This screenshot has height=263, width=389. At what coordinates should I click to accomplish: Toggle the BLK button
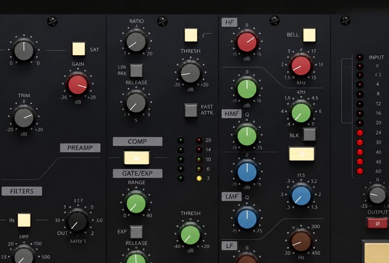[310, 134]
